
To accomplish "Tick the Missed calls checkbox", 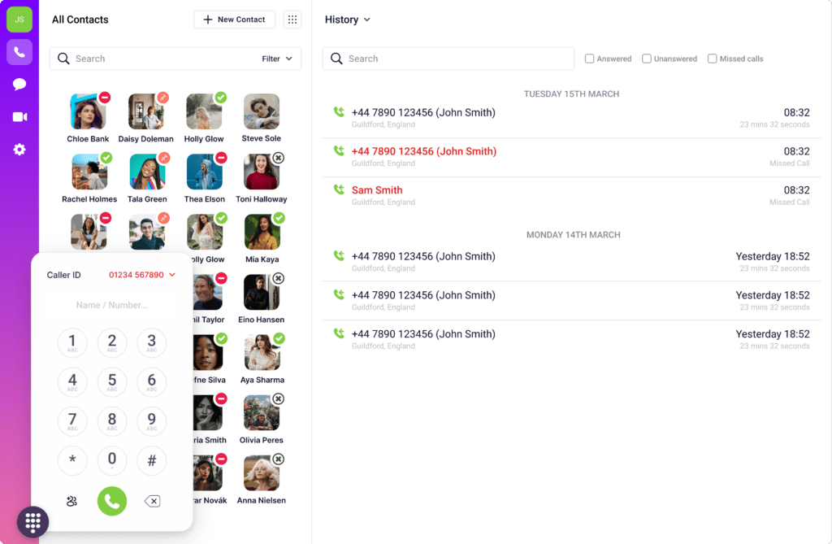I will coord(713,59).
